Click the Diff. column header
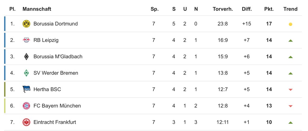 click(247, 9)
